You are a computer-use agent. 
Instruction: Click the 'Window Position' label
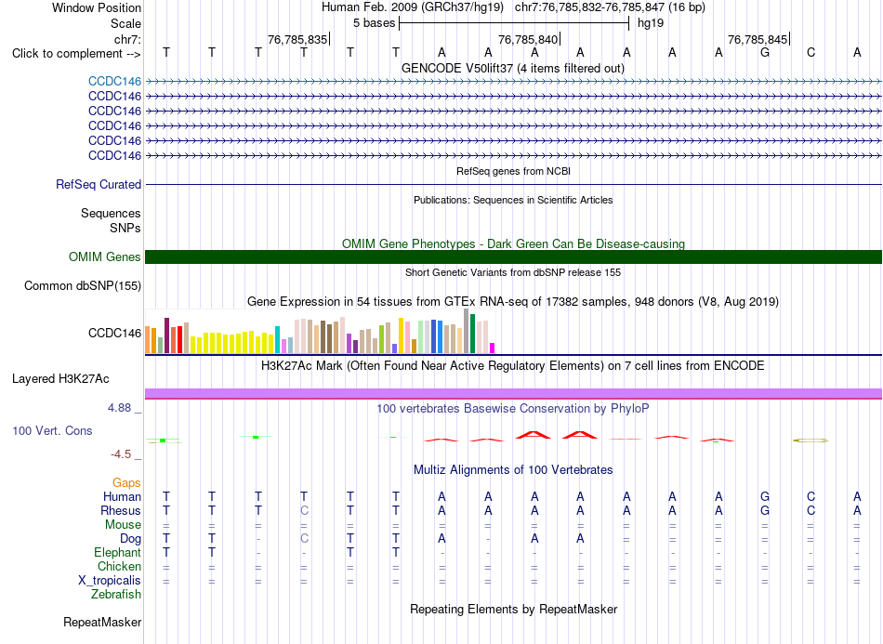(97, 7)
